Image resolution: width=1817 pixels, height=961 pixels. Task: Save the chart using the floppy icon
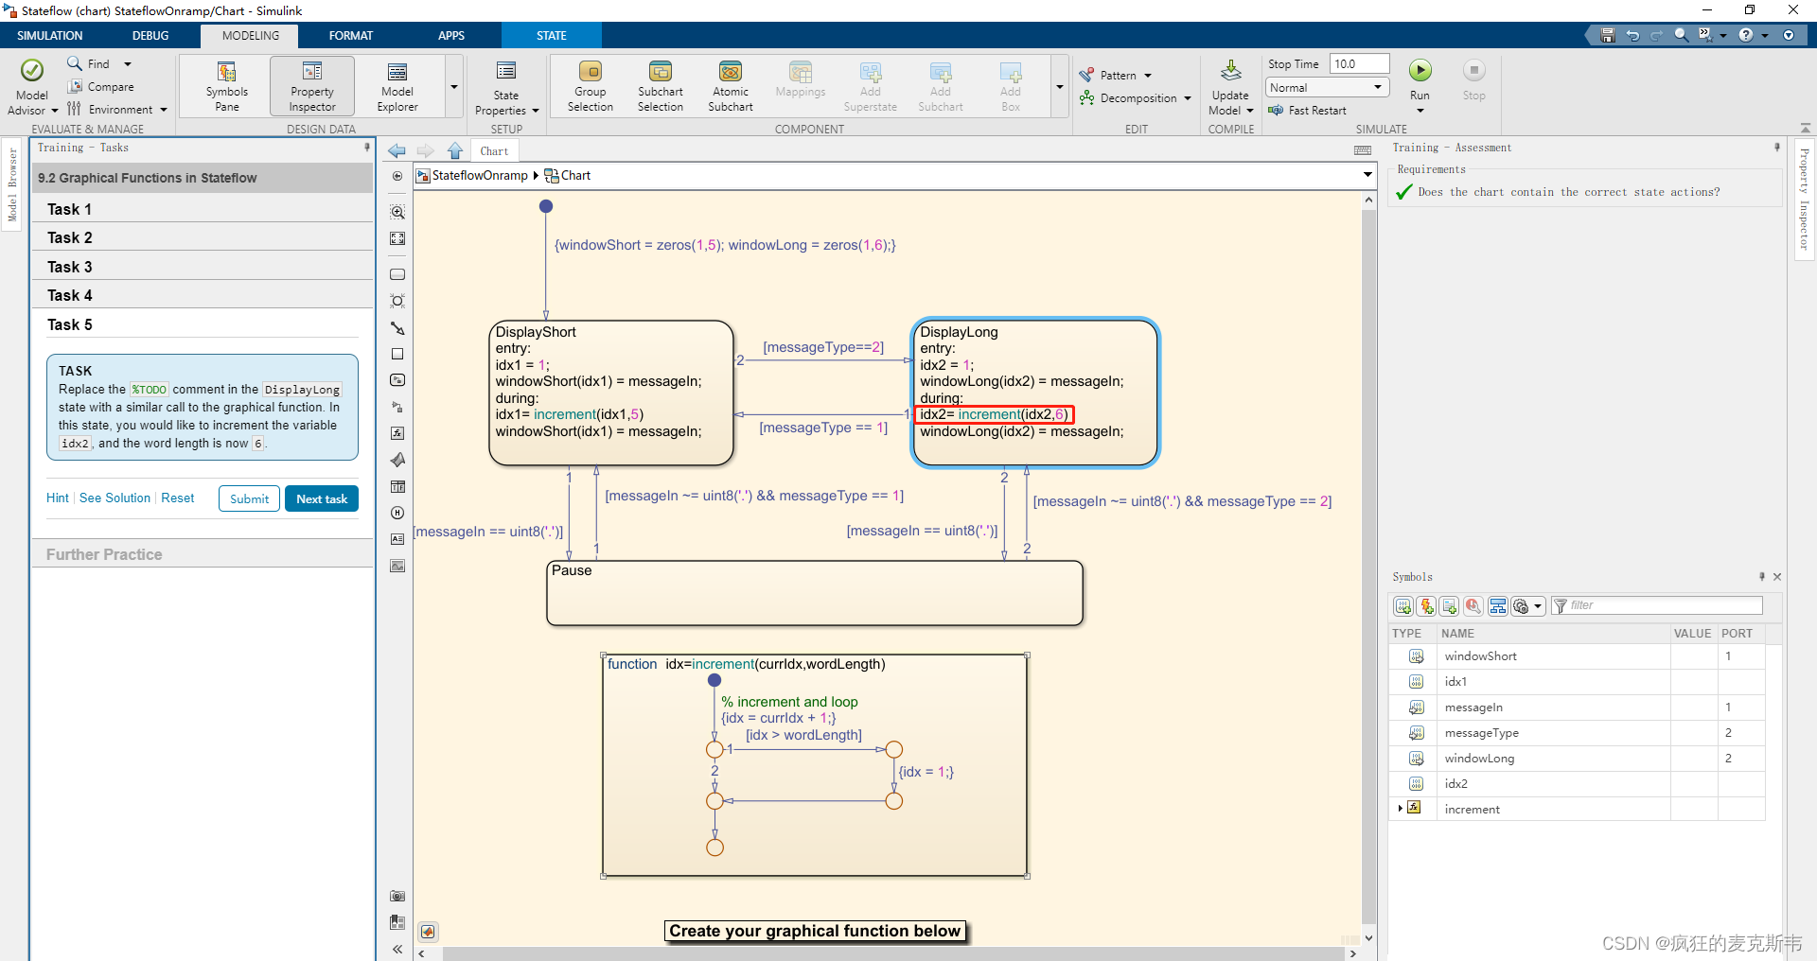(x=1607, y=35)
